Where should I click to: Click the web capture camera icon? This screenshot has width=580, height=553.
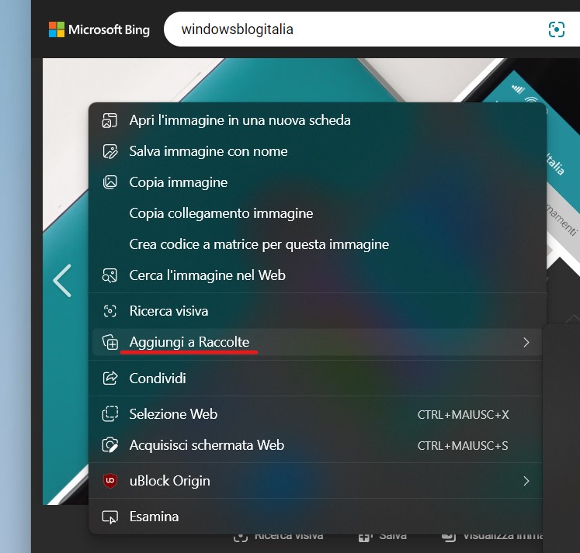109,445
